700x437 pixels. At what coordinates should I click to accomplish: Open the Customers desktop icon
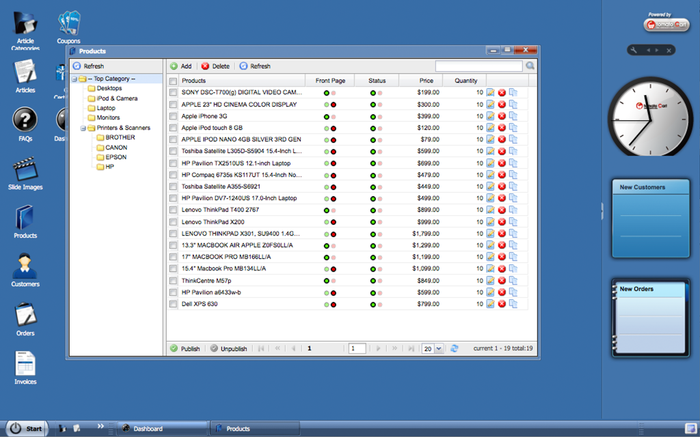coord(25,266)
